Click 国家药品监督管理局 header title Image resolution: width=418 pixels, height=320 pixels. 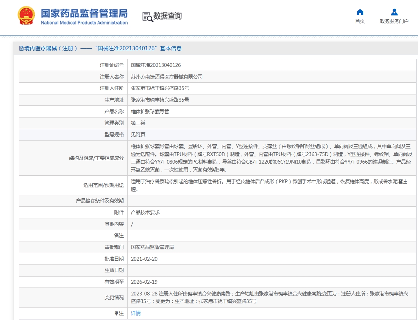[84, 13]
